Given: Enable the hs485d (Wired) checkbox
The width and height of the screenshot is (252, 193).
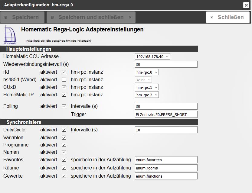Looking at the screenshot, I should 64,80.
